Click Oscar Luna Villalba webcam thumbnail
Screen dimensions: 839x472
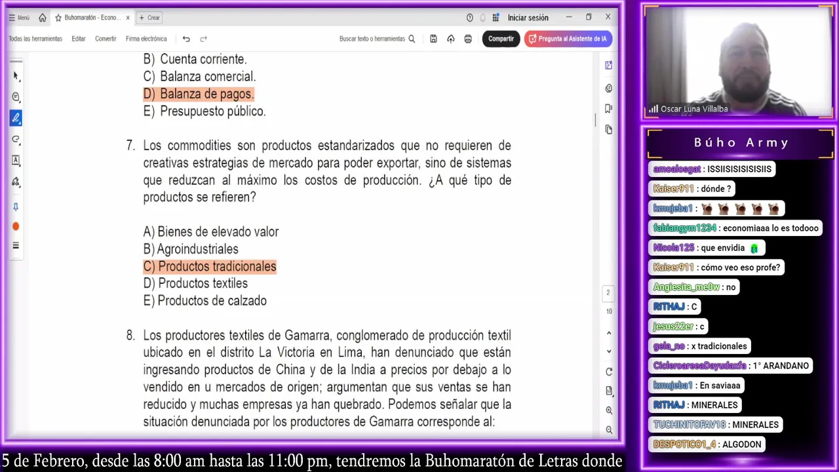(x=739, y=62)
